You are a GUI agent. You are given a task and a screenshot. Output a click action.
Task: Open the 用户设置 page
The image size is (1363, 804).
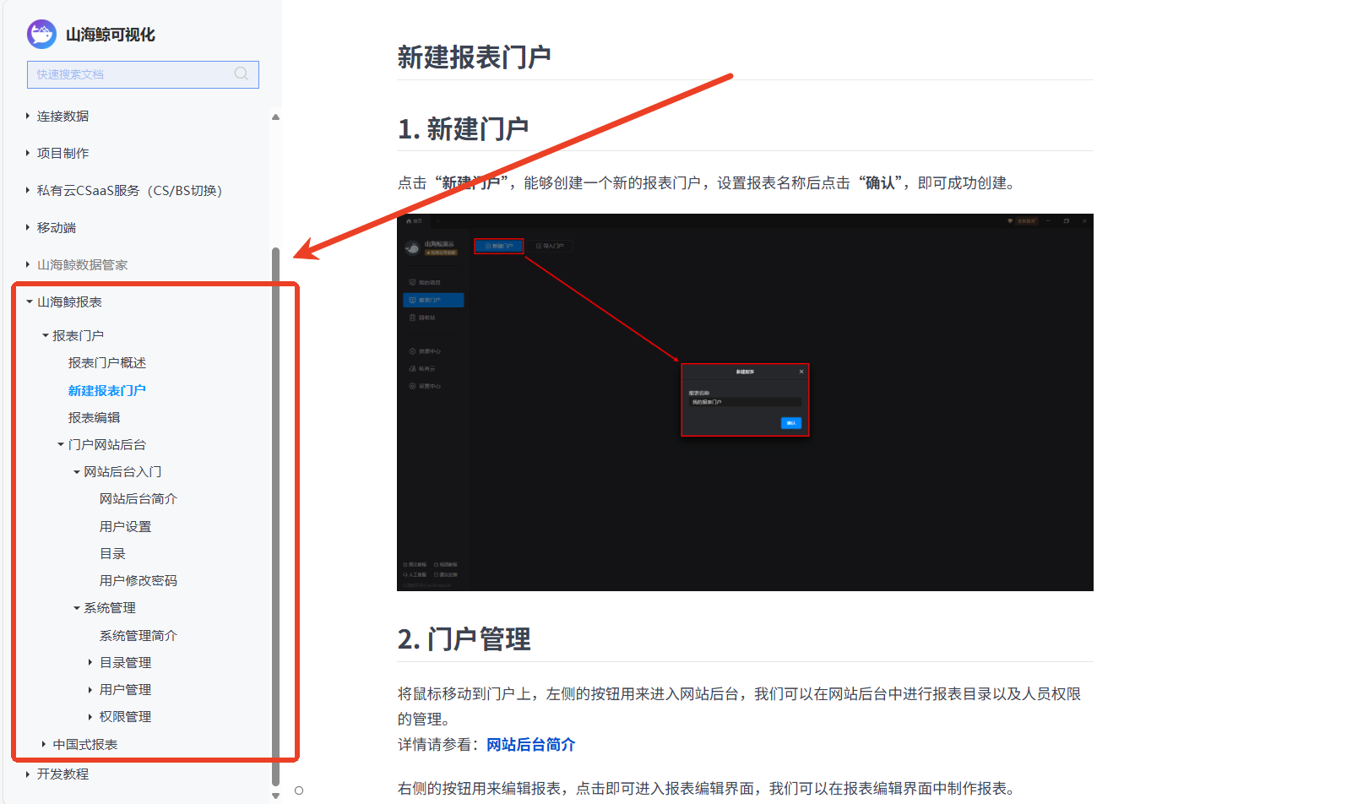click(125, 526)
